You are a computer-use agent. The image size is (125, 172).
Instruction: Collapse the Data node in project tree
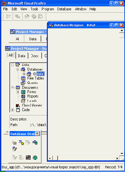pos(12,65)
